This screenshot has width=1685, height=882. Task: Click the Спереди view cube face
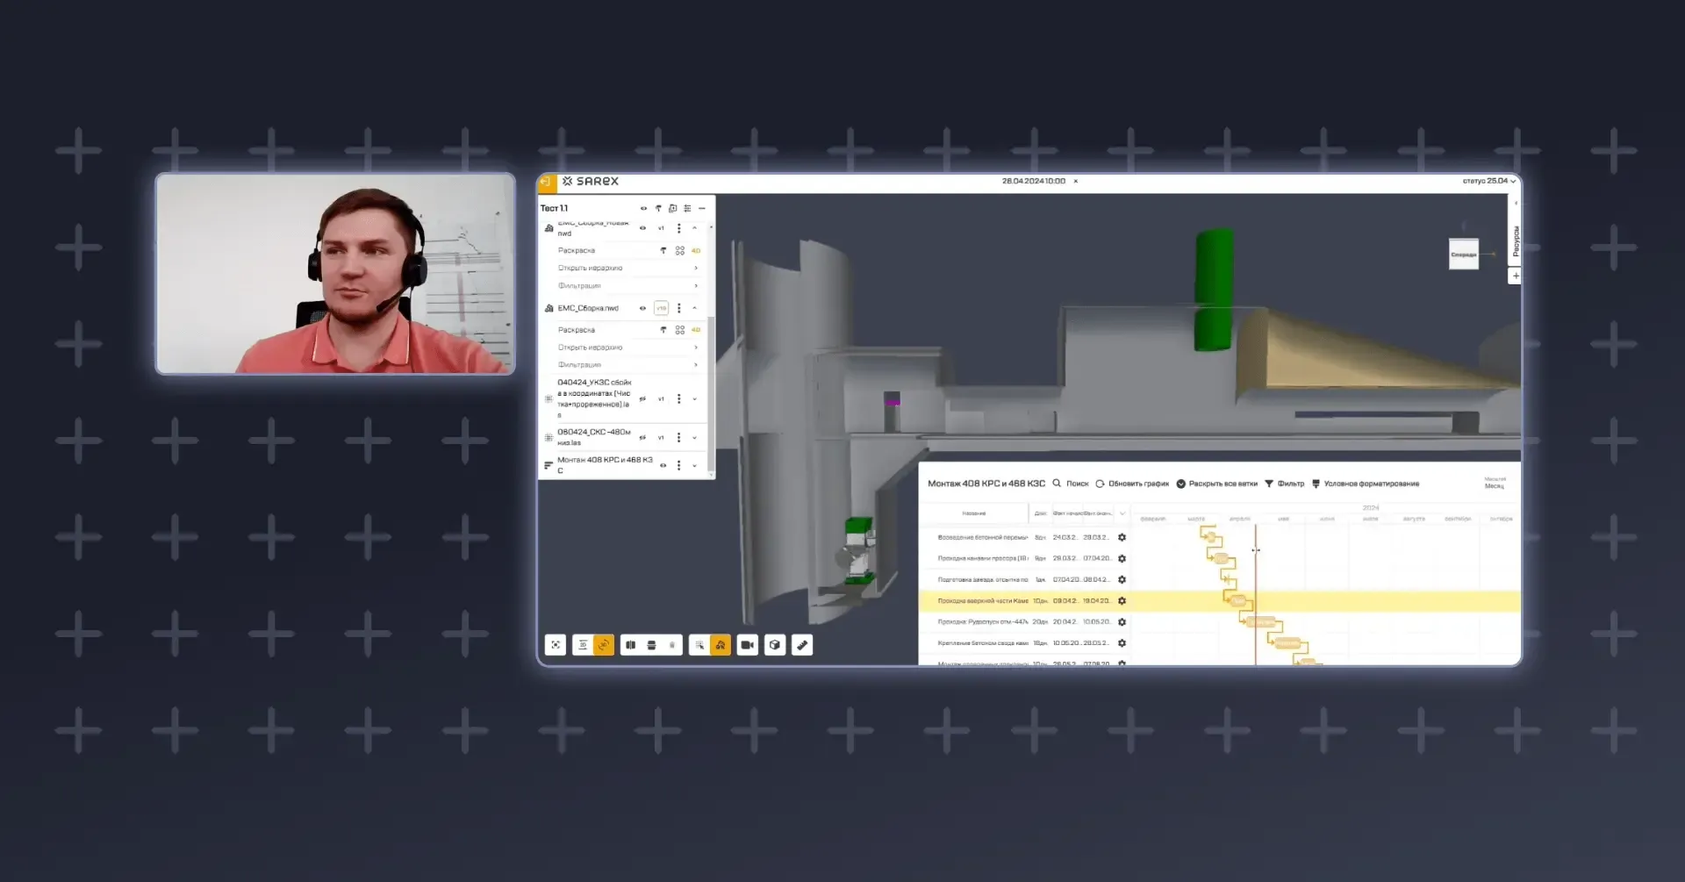(x=1463, y=255)
